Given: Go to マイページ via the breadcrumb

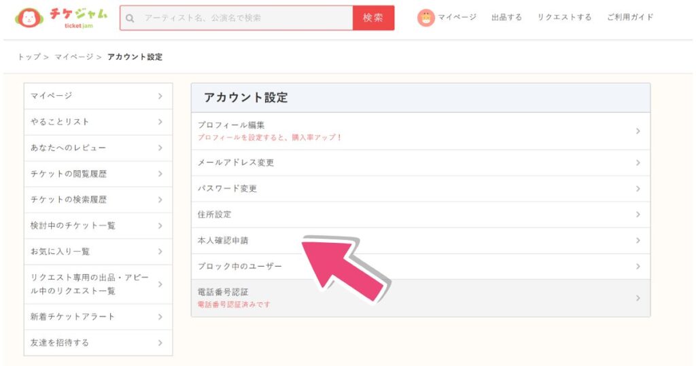Looking at the screenshot, I should (x=73, y=57).
